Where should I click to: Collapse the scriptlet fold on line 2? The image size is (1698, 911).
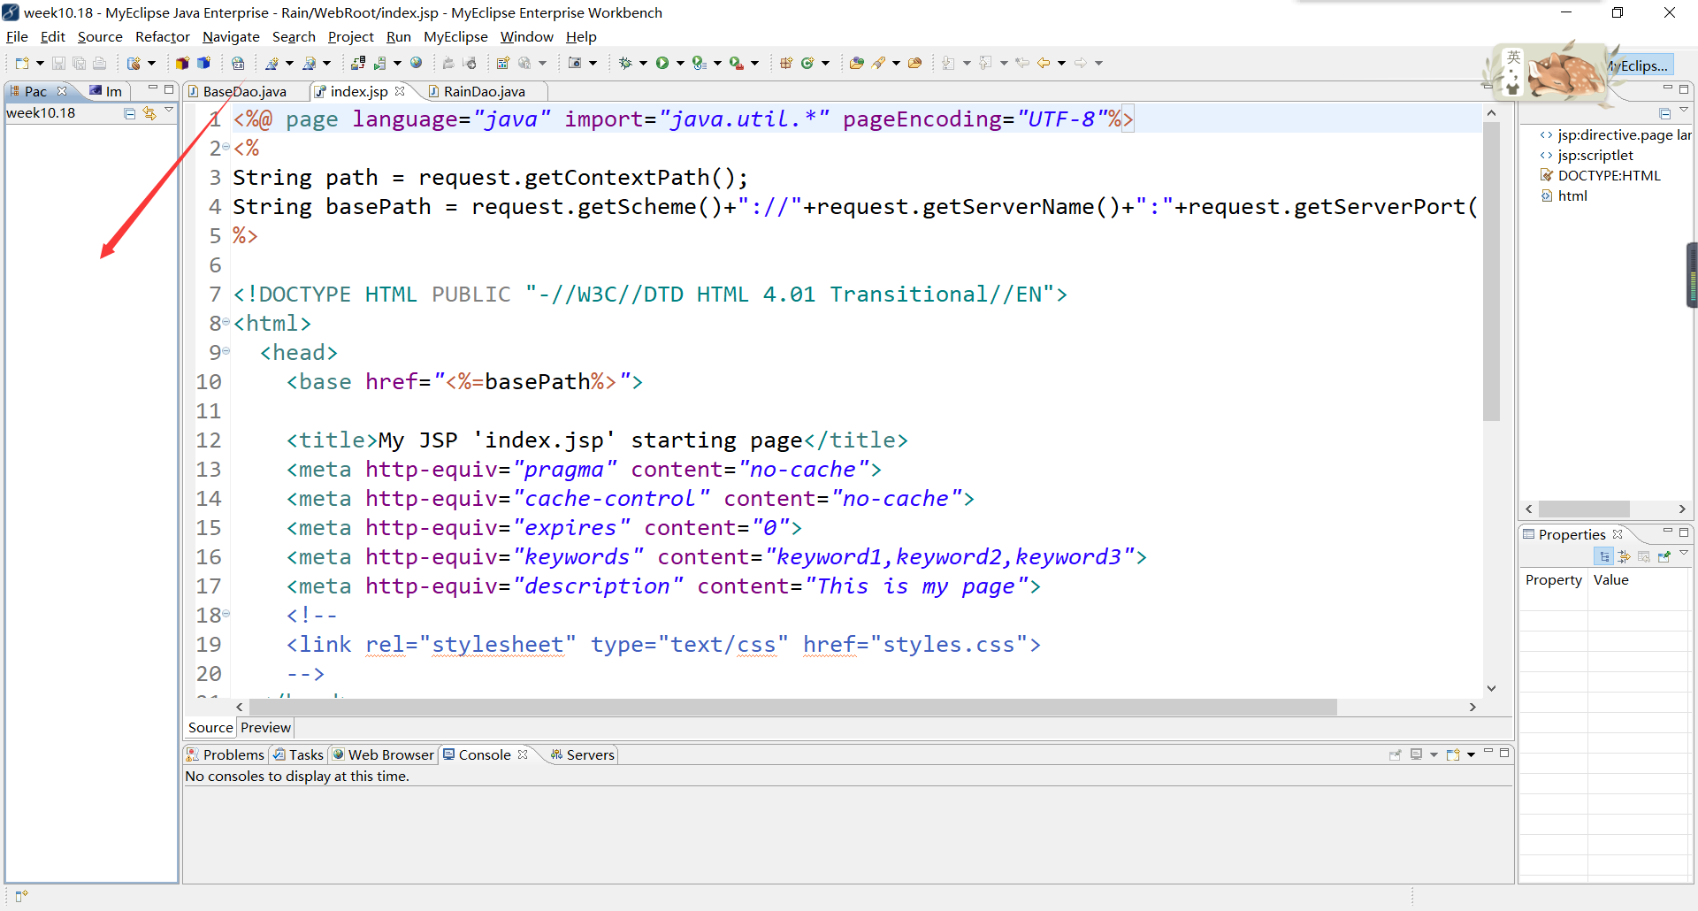point(226,147)
